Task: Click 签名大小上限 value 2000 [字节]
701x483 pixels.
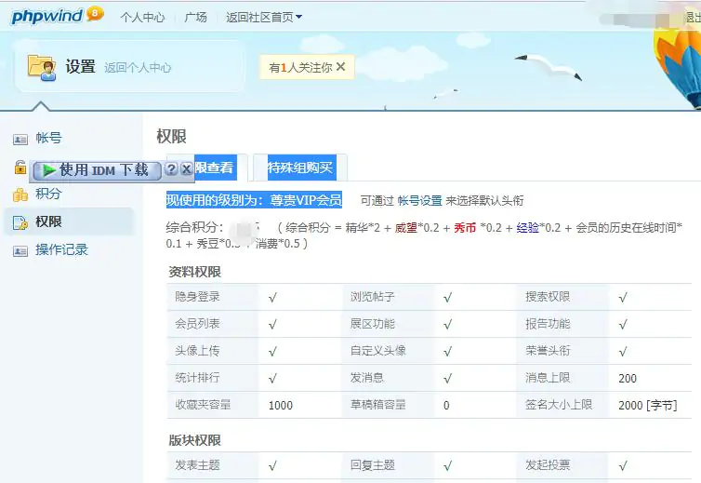Action: pos(648,406)
